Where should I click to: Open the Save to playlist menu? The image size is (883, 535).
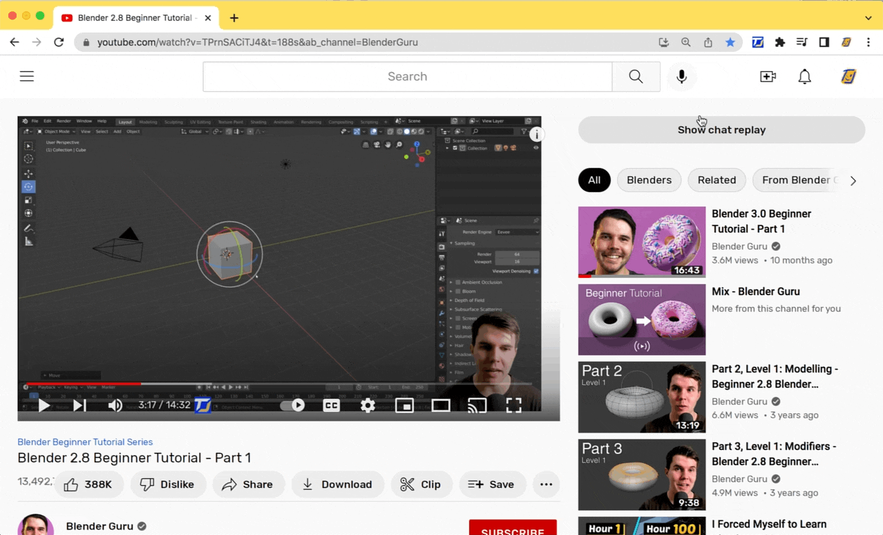[492, 485]
